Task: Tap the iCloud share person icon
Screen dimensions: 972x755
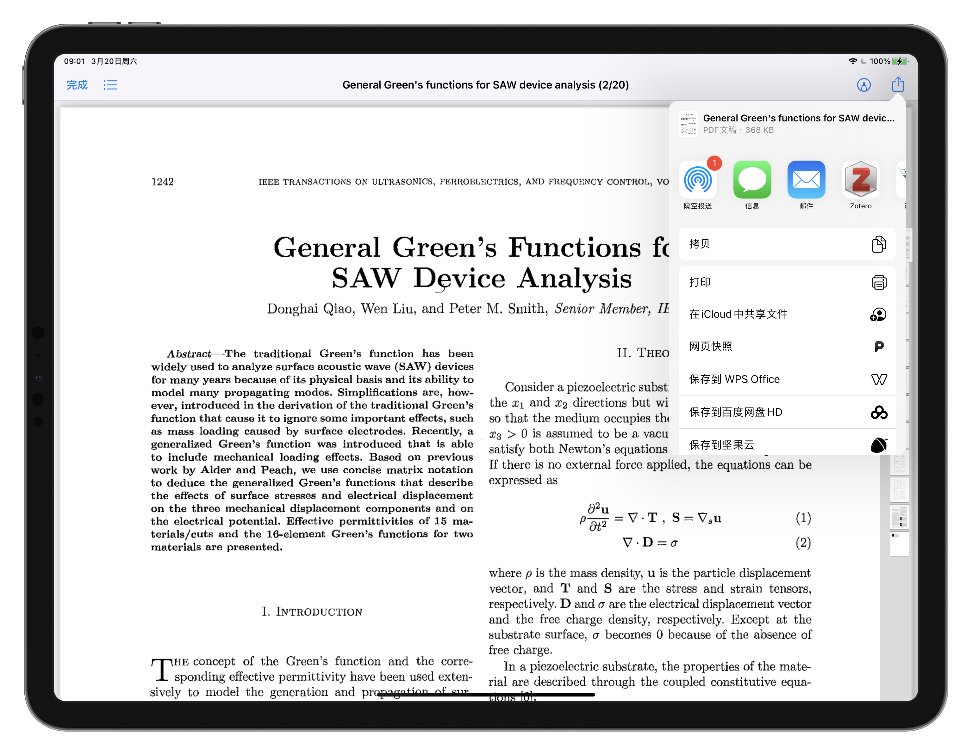Action: click(878, 314)
